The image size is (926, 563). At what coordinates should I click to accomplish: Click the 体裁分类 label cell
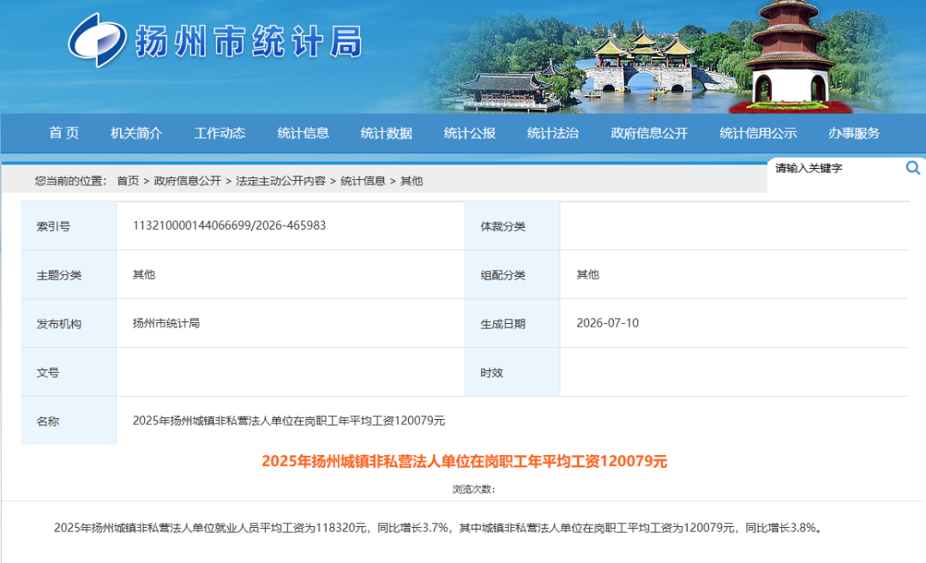512,226
